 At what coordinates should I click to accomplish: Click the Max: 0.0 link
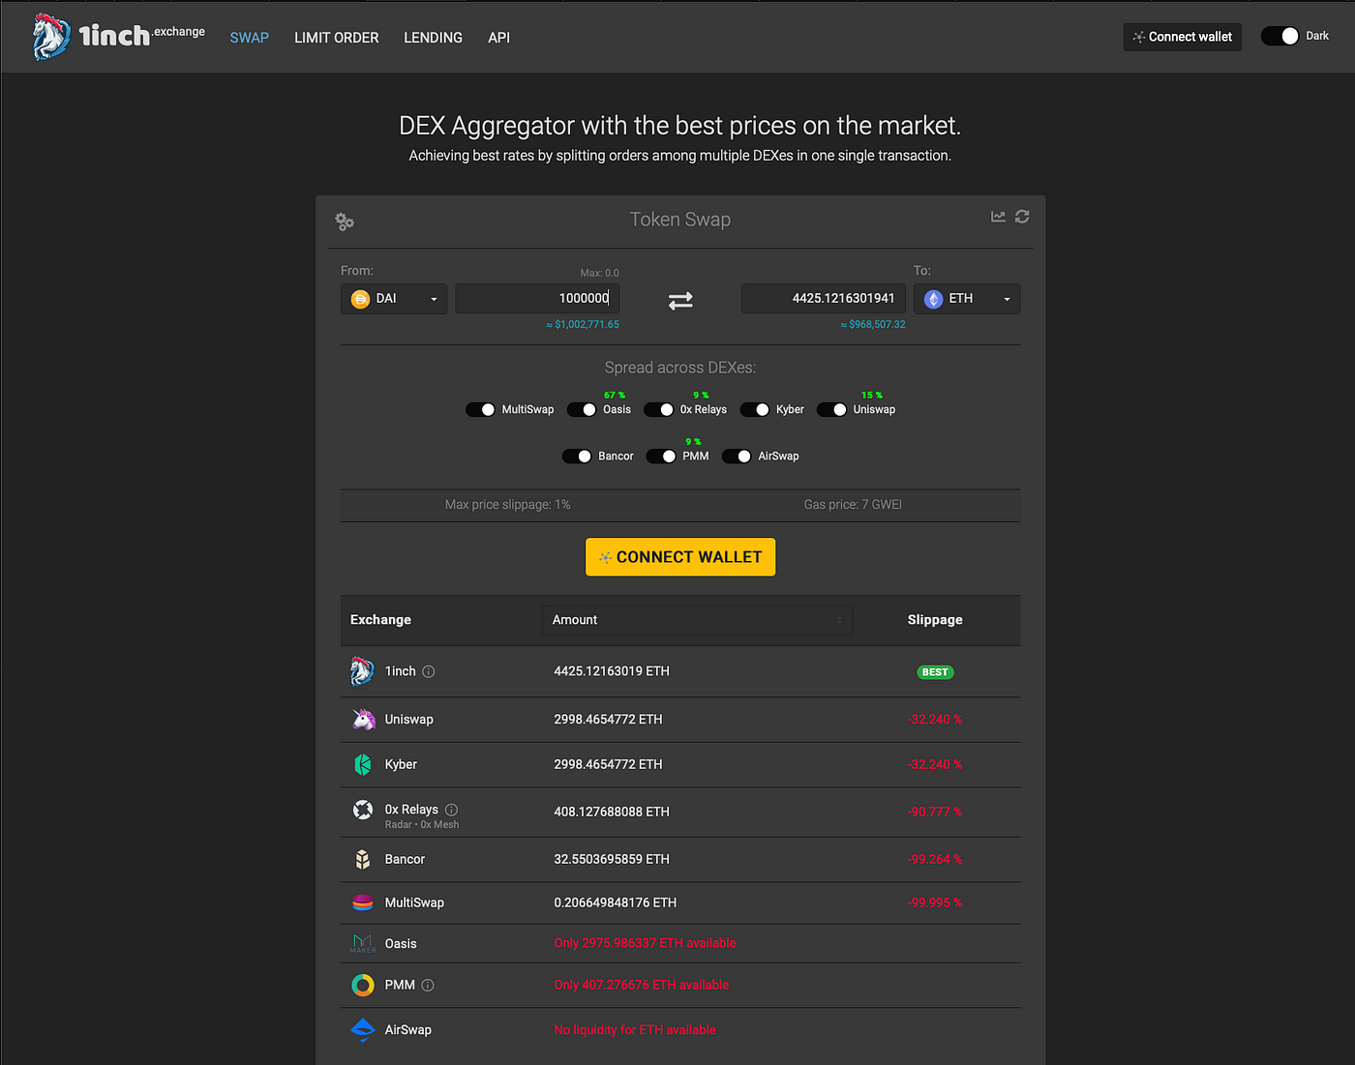point(600,273)
